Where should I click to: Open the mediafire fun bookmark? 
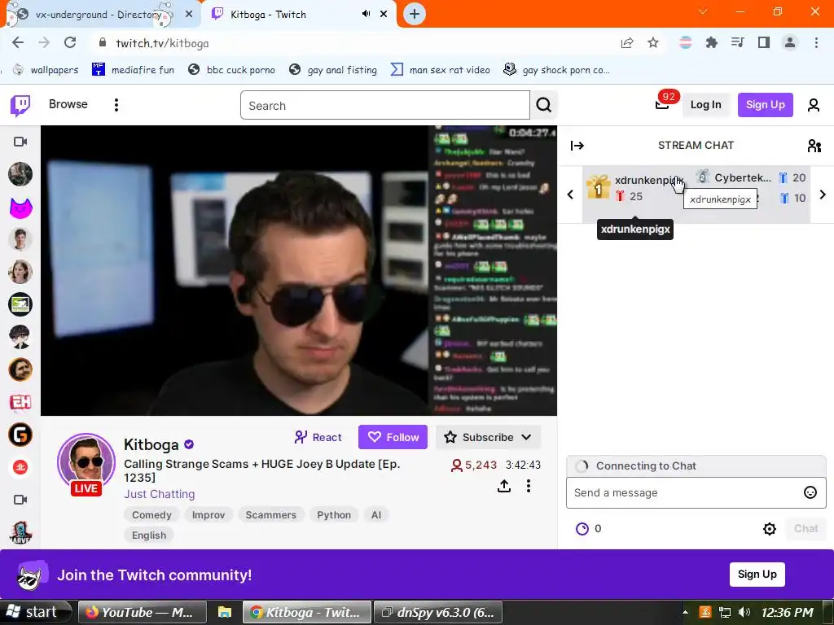coord(134,70)
